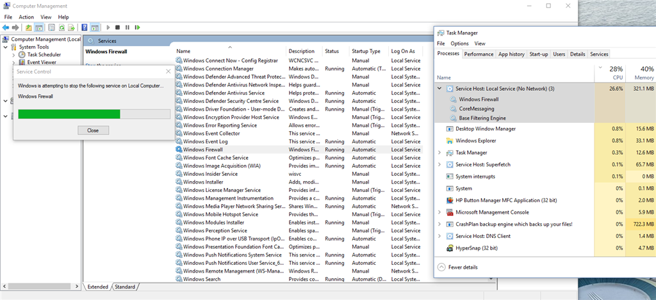Click the gear icon beside Windows Search service

(x=179, y=279)
